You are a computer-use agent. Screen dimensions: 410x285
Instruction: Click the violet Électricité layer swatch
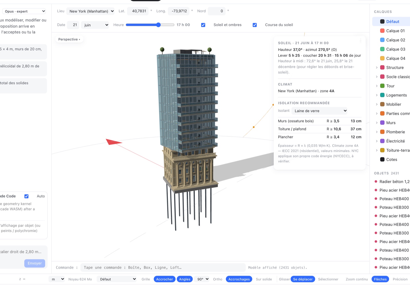(x=382, y=141)
